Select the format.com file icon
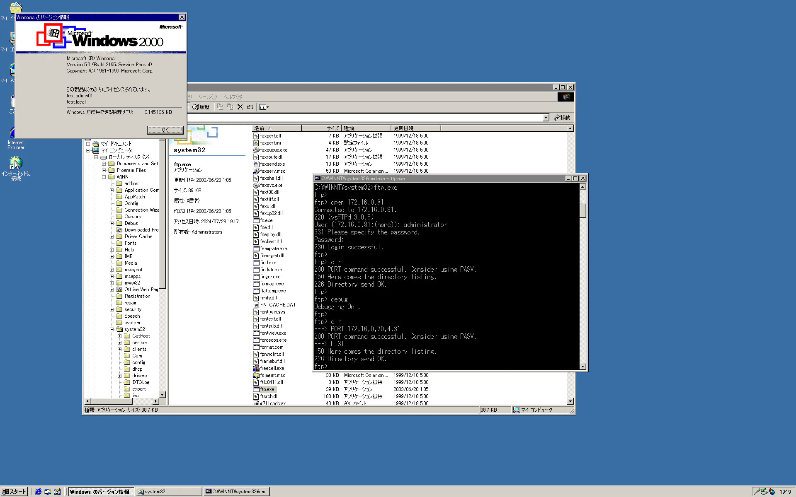Viewport: 796px width, 497px height. [x=256, y=347]
